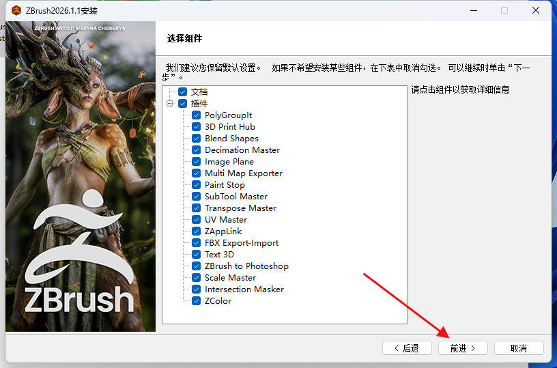Uncheck the PolyGroupIt checkbox

tap(196, 115)
